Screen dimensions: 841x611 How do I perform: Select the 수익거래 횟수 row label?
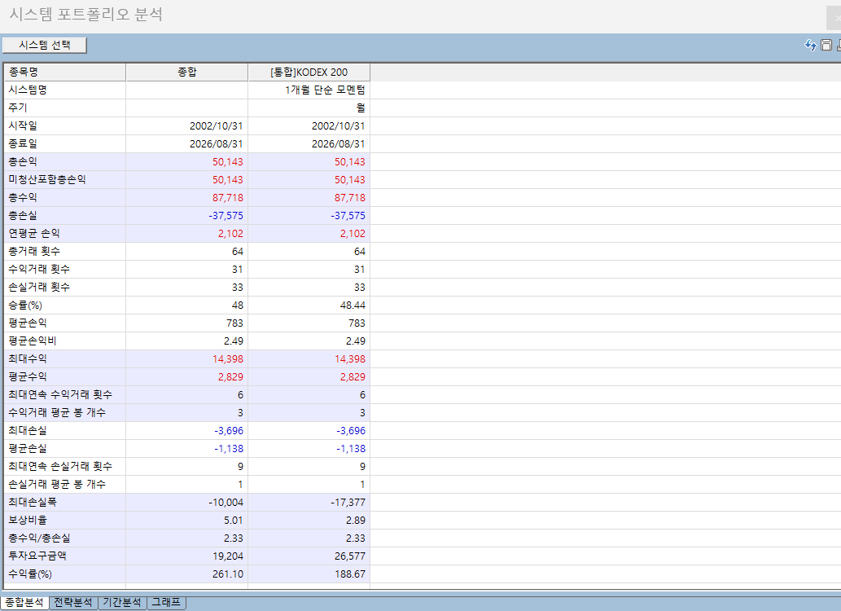[x=39, y=269]
